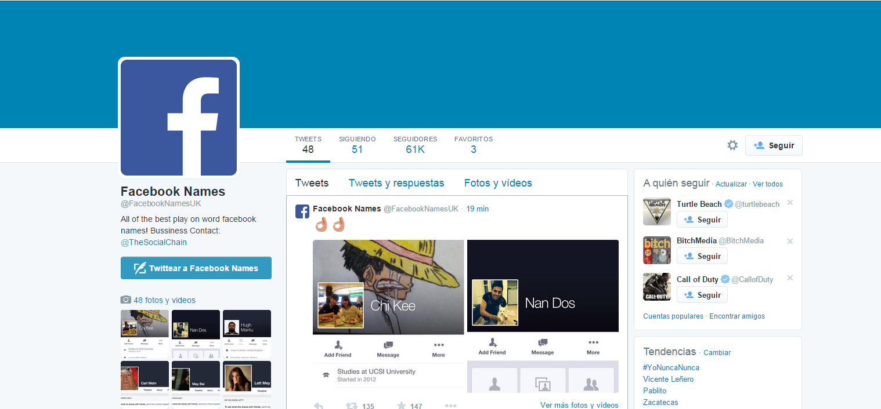Switch to Tweets y respuestas tab

click(x=396, y=183)
